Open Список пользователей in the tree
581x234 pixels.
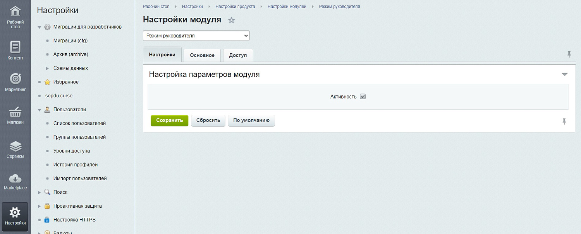pyautogui.click(x=80, y=123)
